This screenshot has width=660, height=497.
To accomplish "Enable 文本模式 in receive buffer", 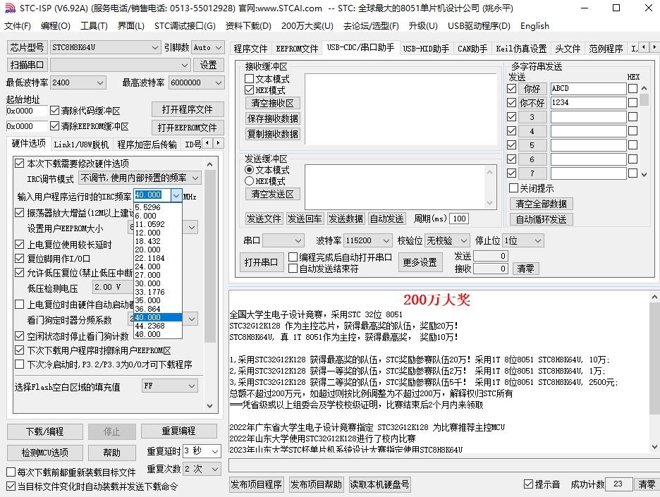I will click(249, 79).
